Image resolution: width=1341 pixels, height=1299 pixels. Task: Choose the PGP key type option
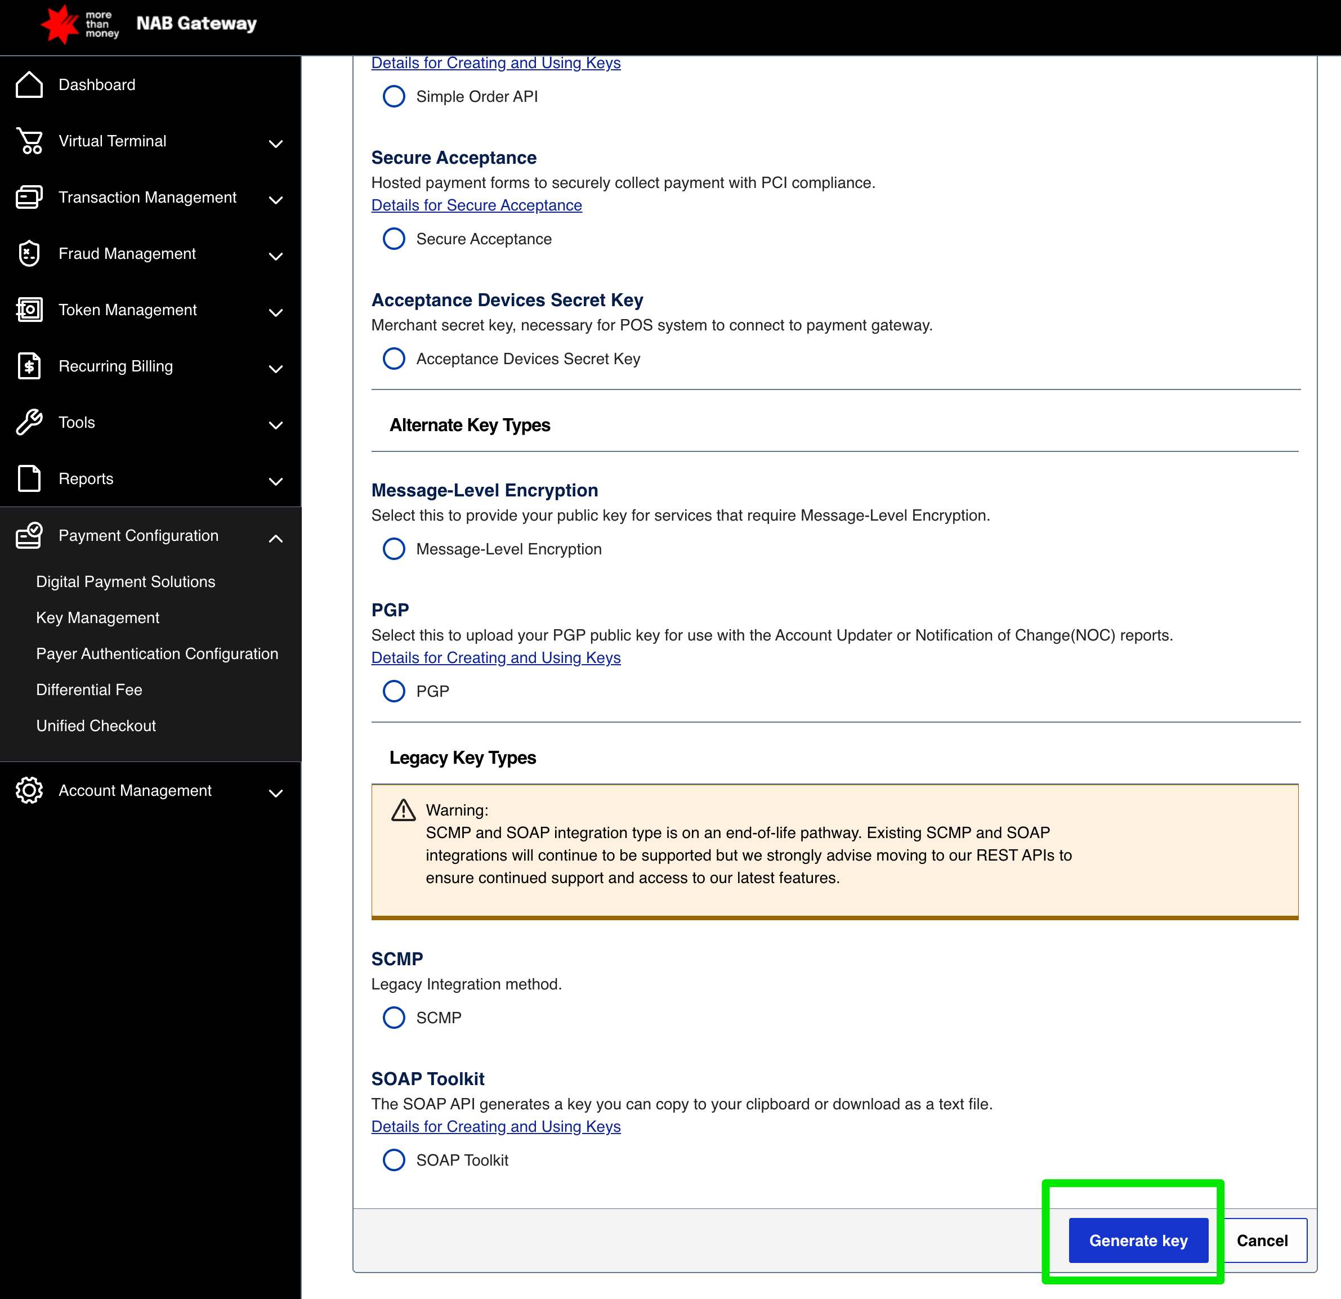coord(394,691)
